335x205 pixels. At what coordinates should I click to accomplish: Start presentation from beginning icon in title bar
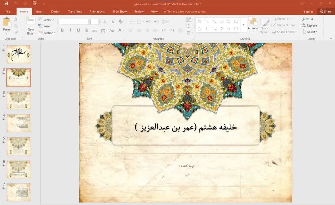tap(35, 3)
